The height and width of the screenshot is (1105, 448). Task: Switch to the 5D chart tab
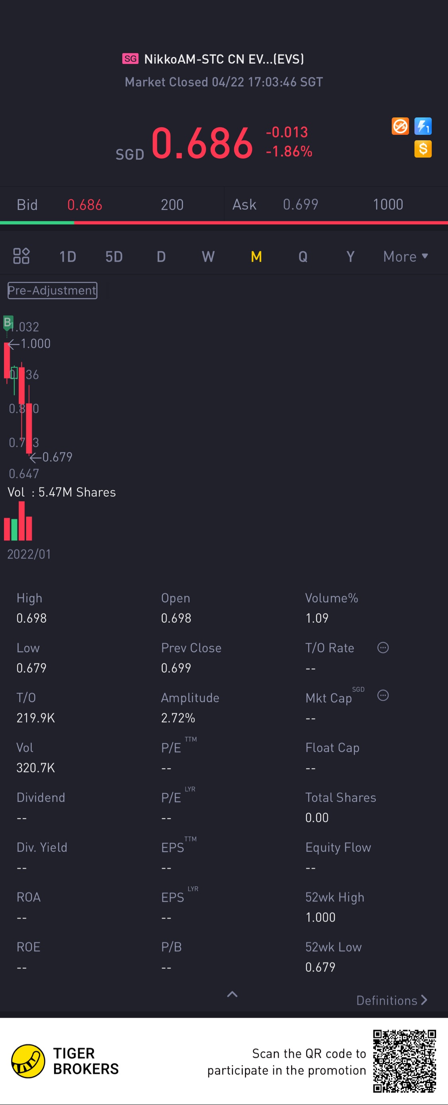coord(114,257)
